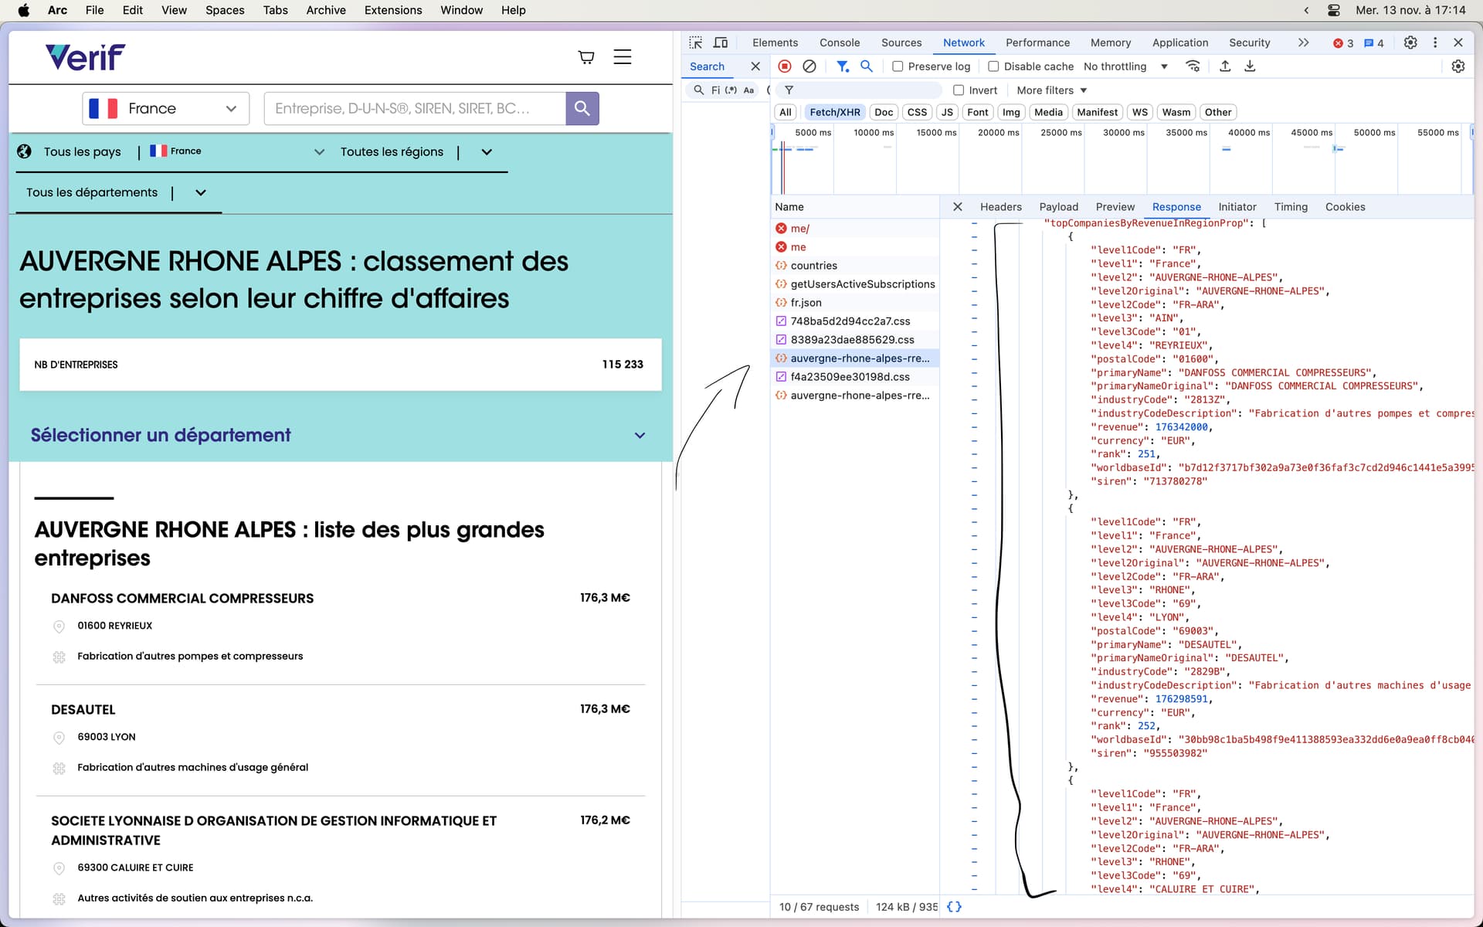Open network conditions Wi-Fi icon
1483x927 pixels.
click(x=1193, y=66)
